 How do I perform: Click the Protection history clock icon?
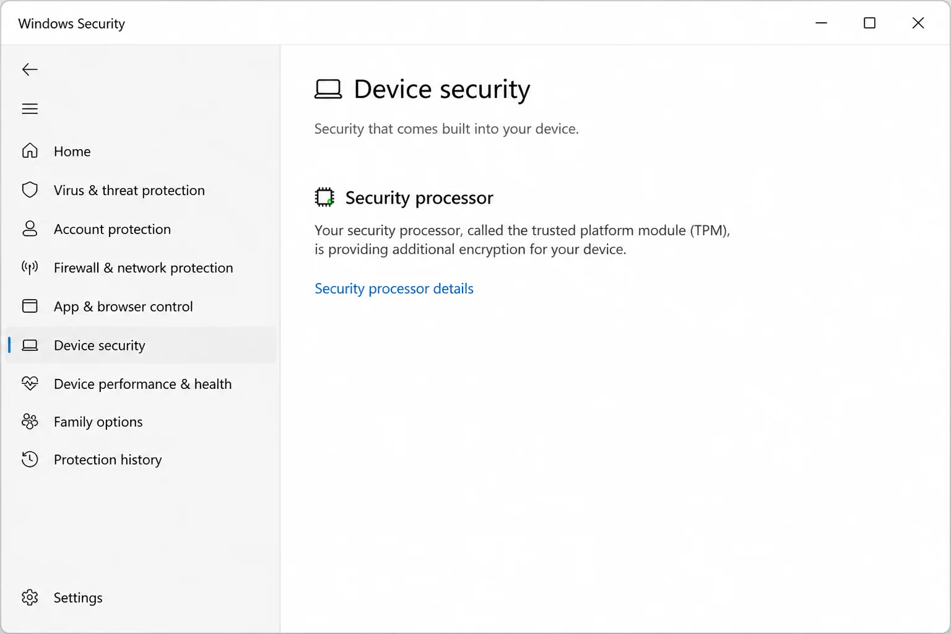point(30,459)
